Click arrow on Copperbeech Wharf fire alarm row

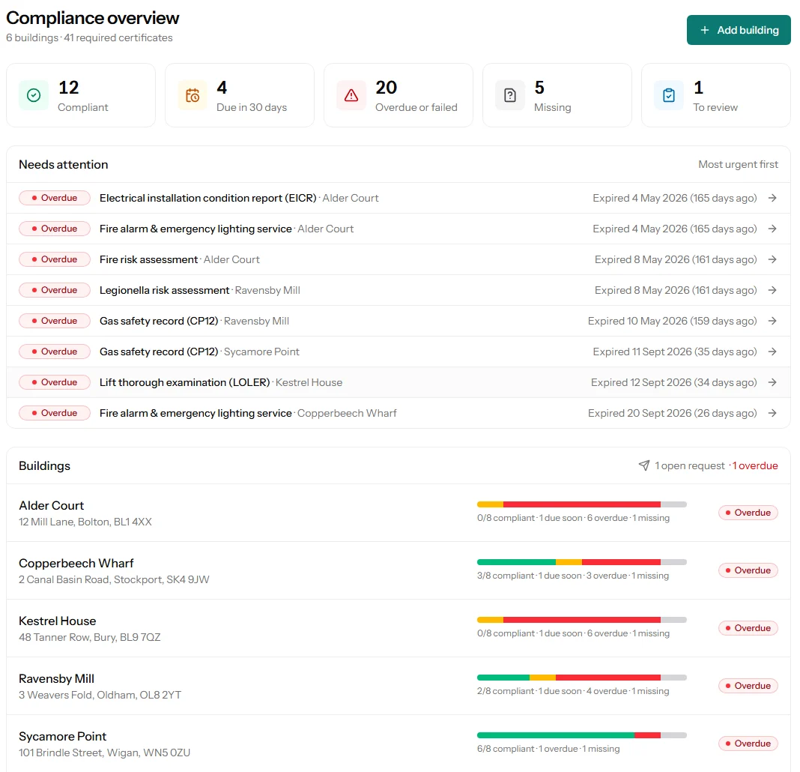point(772,413)
